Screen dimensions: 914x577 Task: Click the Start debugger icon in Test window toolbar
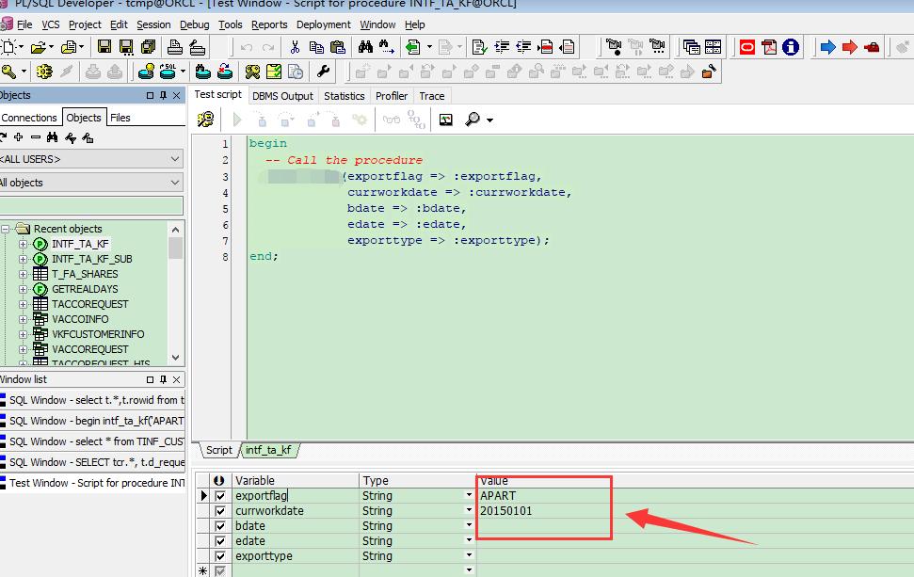click(x=205, y=119)
